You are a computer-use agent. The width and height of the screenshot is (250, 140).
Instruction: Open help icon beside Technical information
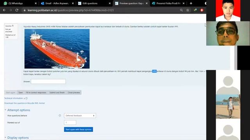click(x=27, y=98)
